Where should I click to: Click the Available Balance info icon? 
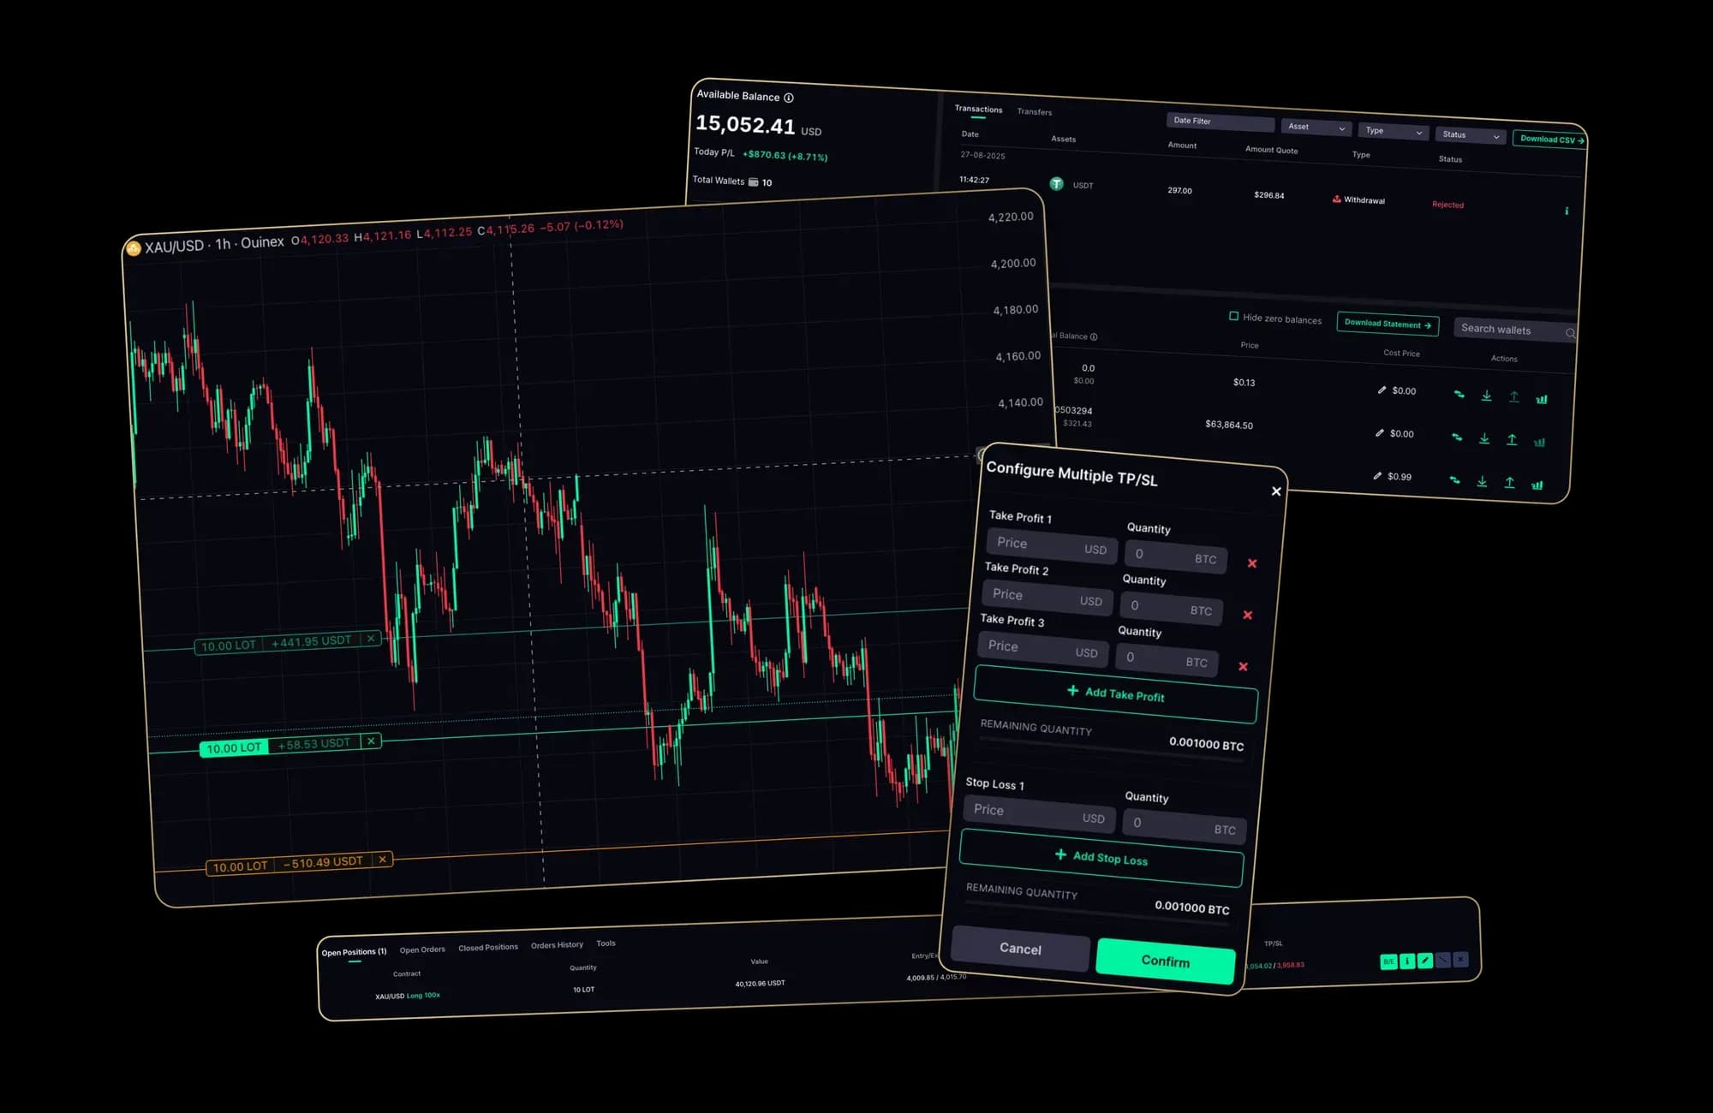point(789,98)
